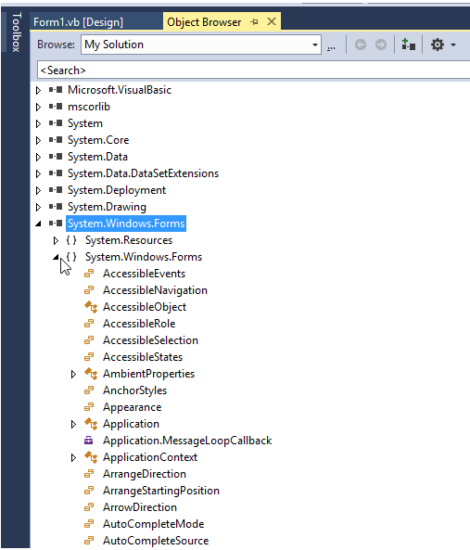Click the enum icon beside AnchorStyles
470x550 pixels.
pos(89,390)
